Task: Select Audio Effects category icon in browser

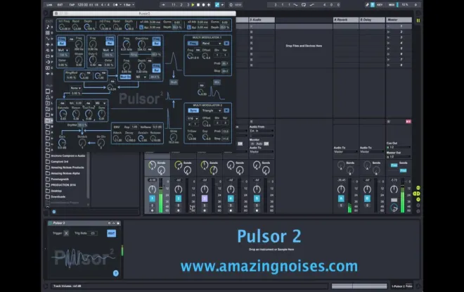Action: [48, 44]
